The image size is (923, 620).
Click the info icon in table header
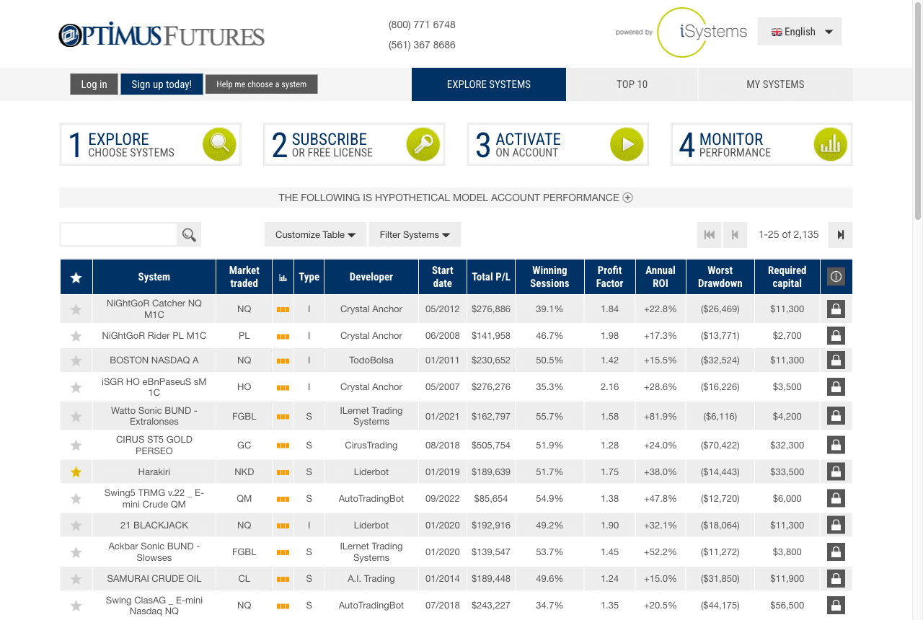coord(836,276)
